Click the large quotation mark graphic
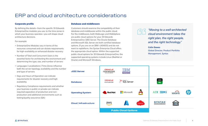 (141, 32)
